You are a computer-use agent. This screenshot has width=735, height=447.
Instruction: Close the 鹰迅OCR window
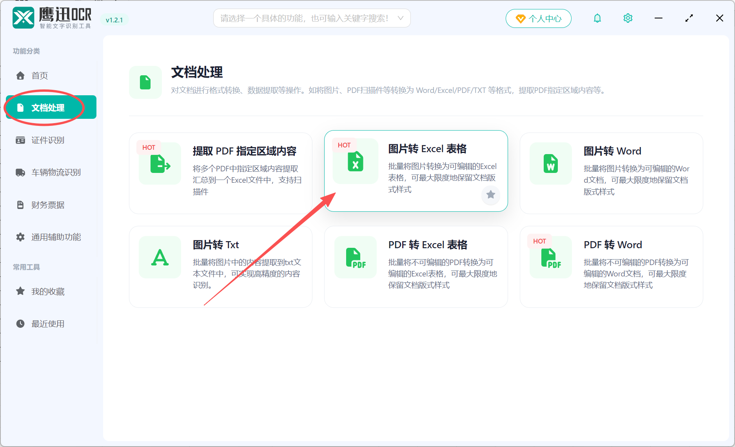[719, 18]
